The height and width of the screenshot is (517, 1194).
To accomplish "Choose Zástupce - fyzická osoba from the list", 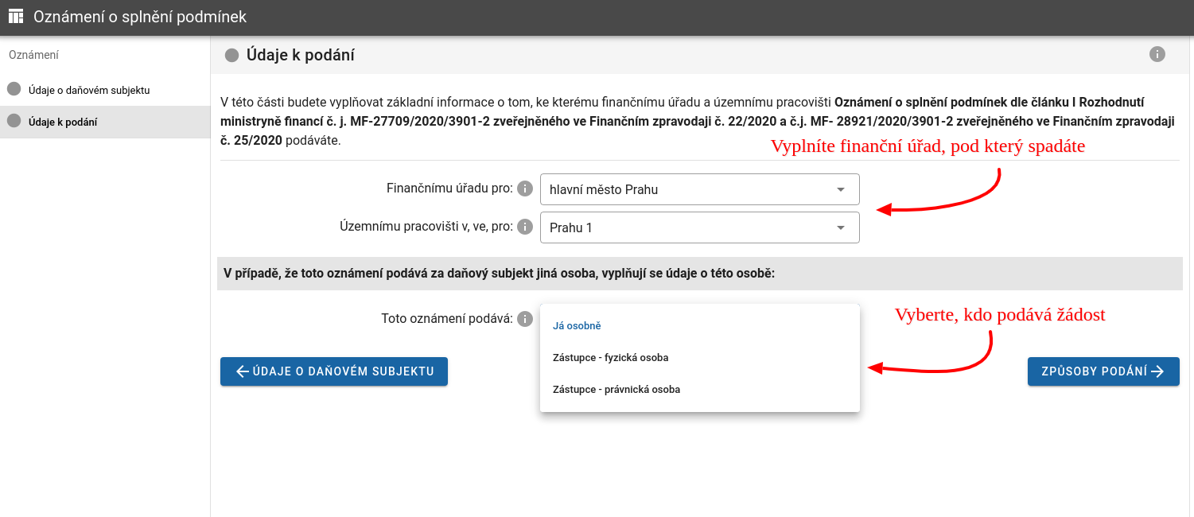I will pos(610,358).
